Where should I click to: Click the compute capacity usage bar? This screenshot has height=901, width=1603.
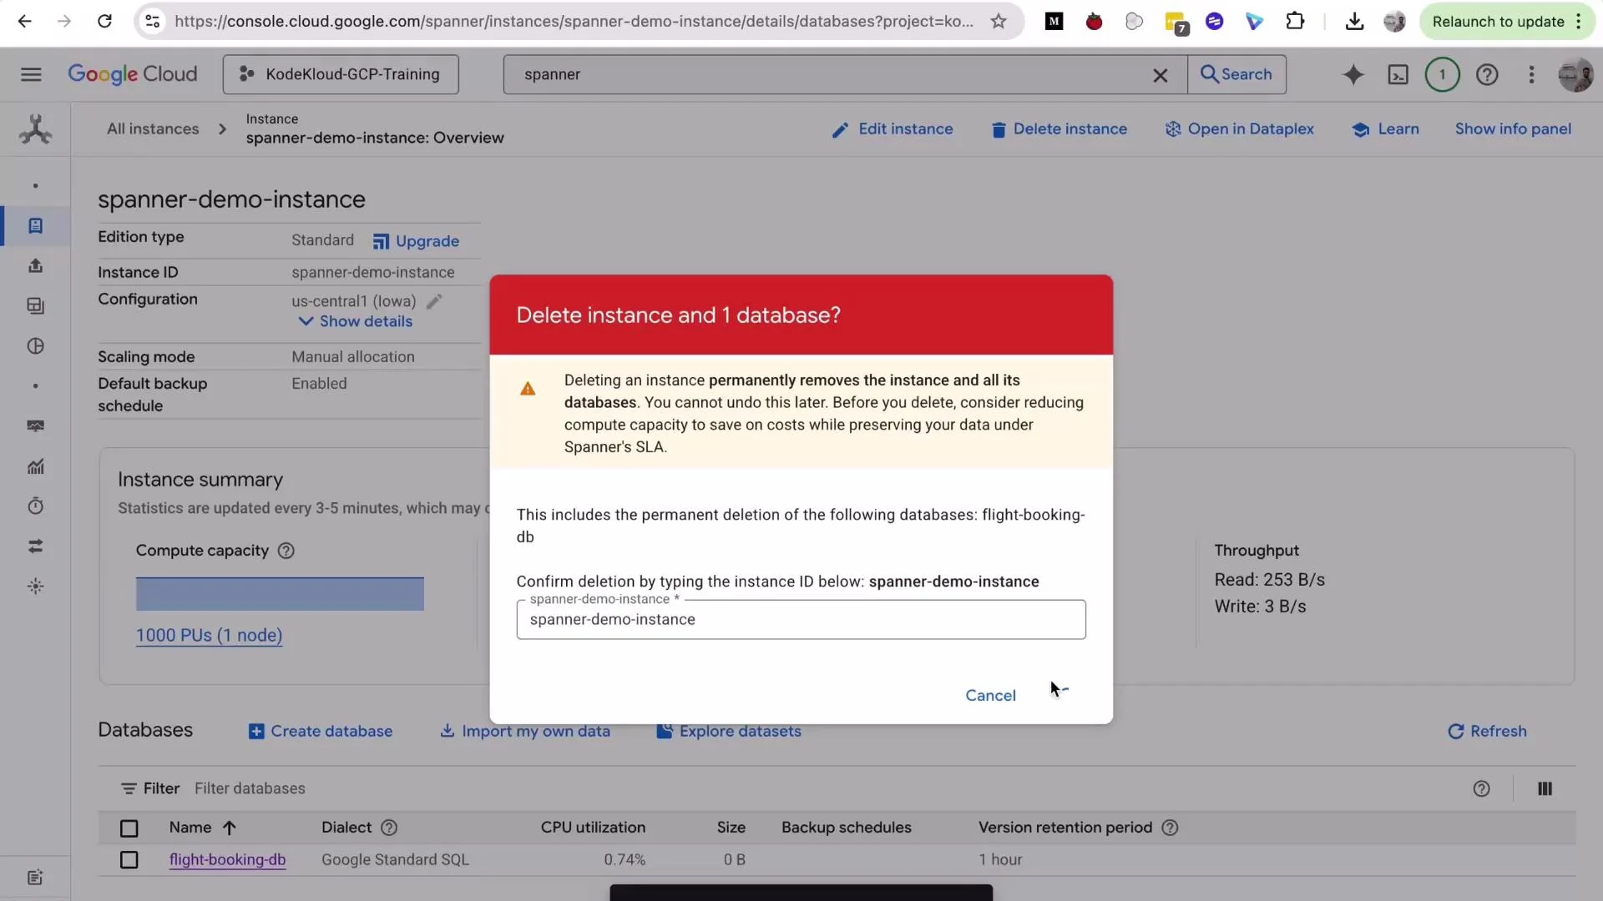[280, 593]
